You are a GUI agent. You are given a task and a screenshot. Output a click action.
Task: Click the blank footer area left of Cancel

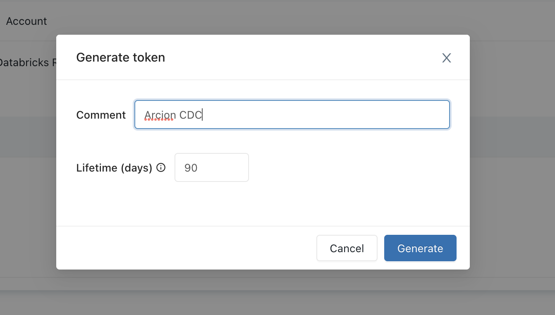[x=186, y=248]
